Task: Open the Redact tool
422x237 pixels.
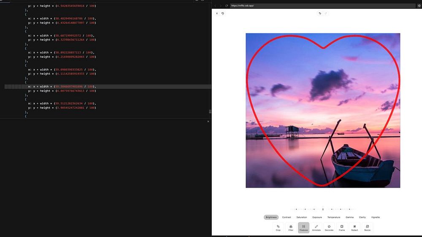Action: 354,228
